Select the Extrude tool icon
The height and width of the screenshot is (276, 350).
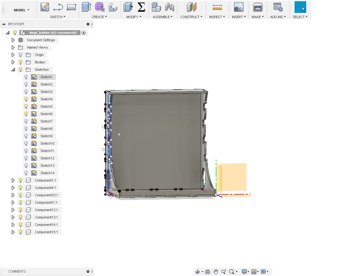tap(86, 7)
